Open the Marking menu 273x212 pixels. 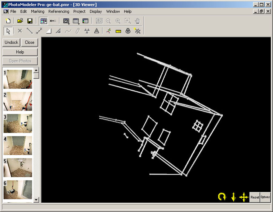[x=38, y=12]
